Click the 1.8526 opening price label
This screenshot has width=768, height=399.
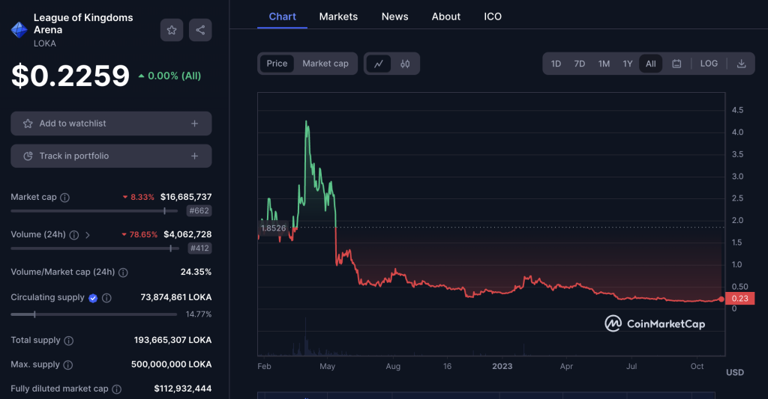[x=273, y=228]
